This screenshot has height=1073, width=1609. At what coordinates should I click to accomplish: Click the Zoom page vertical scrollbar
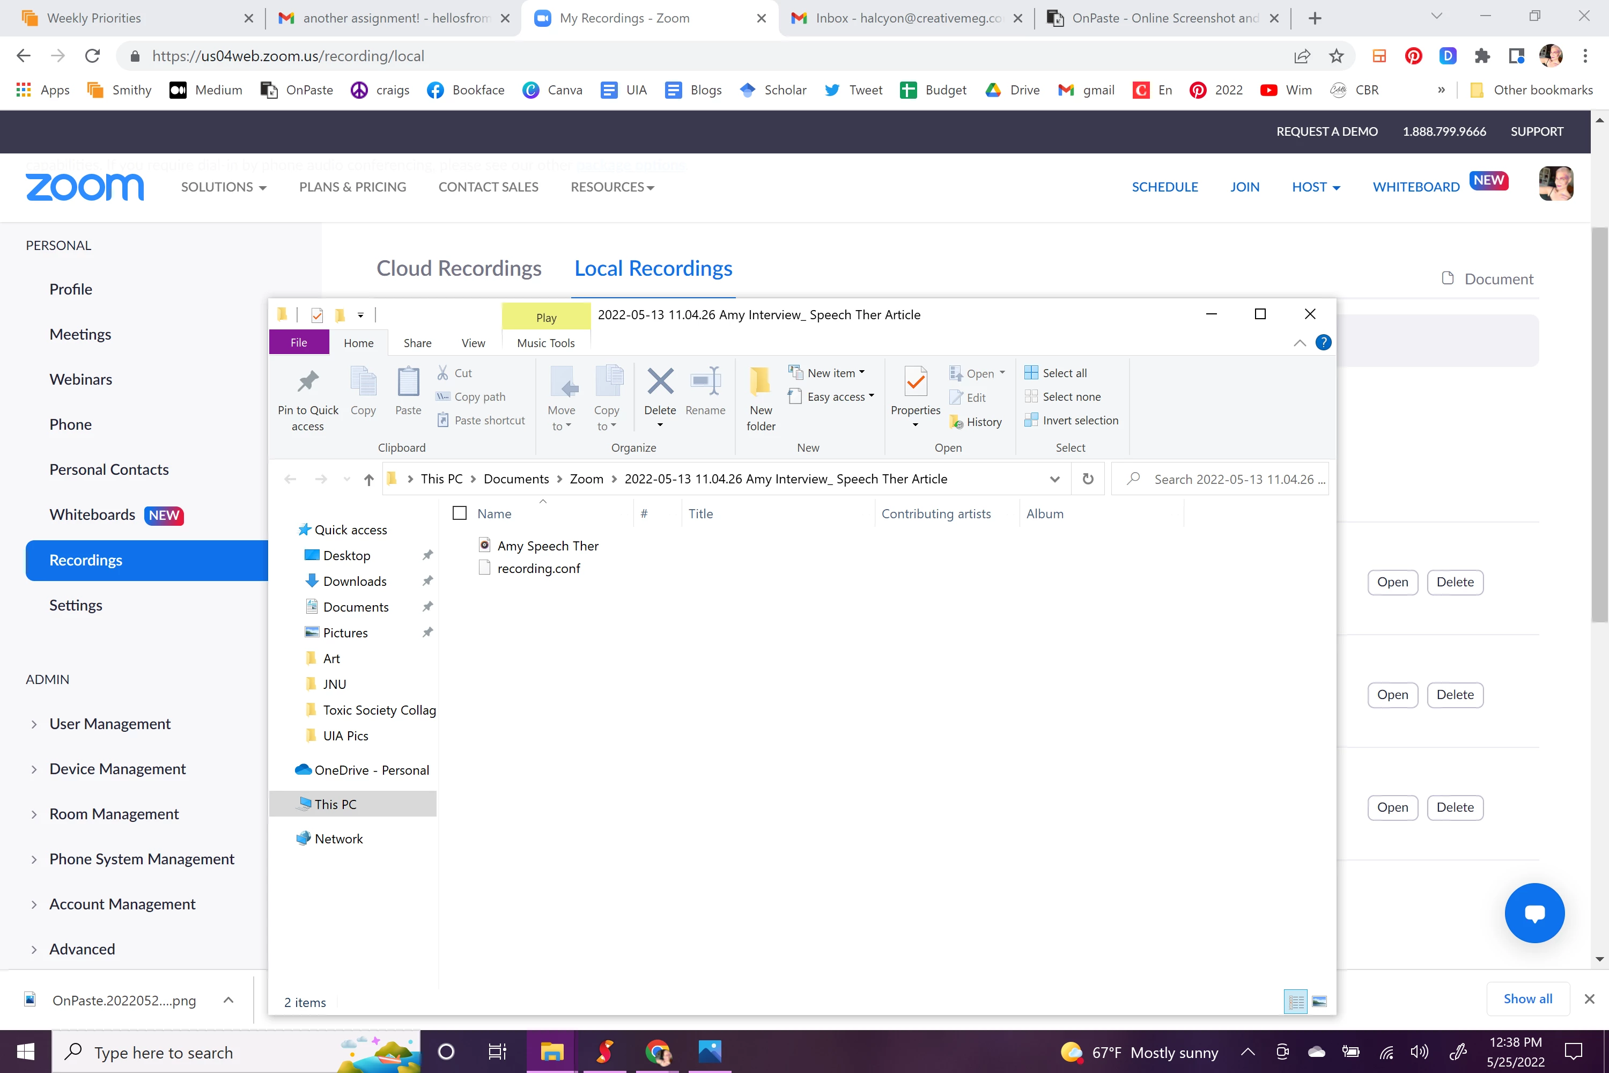pos(1599,424)
